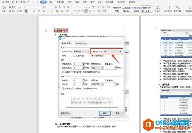Image resolution: width=192 pixels, height=133 pixels.
Task: Select right-to-left direction radio button
Action: [74, 56]
